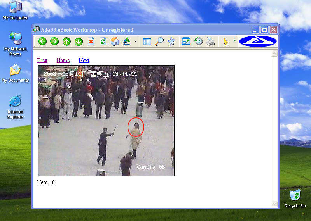
Task: Go forward with the green right arrow
Action: point(54,41)
